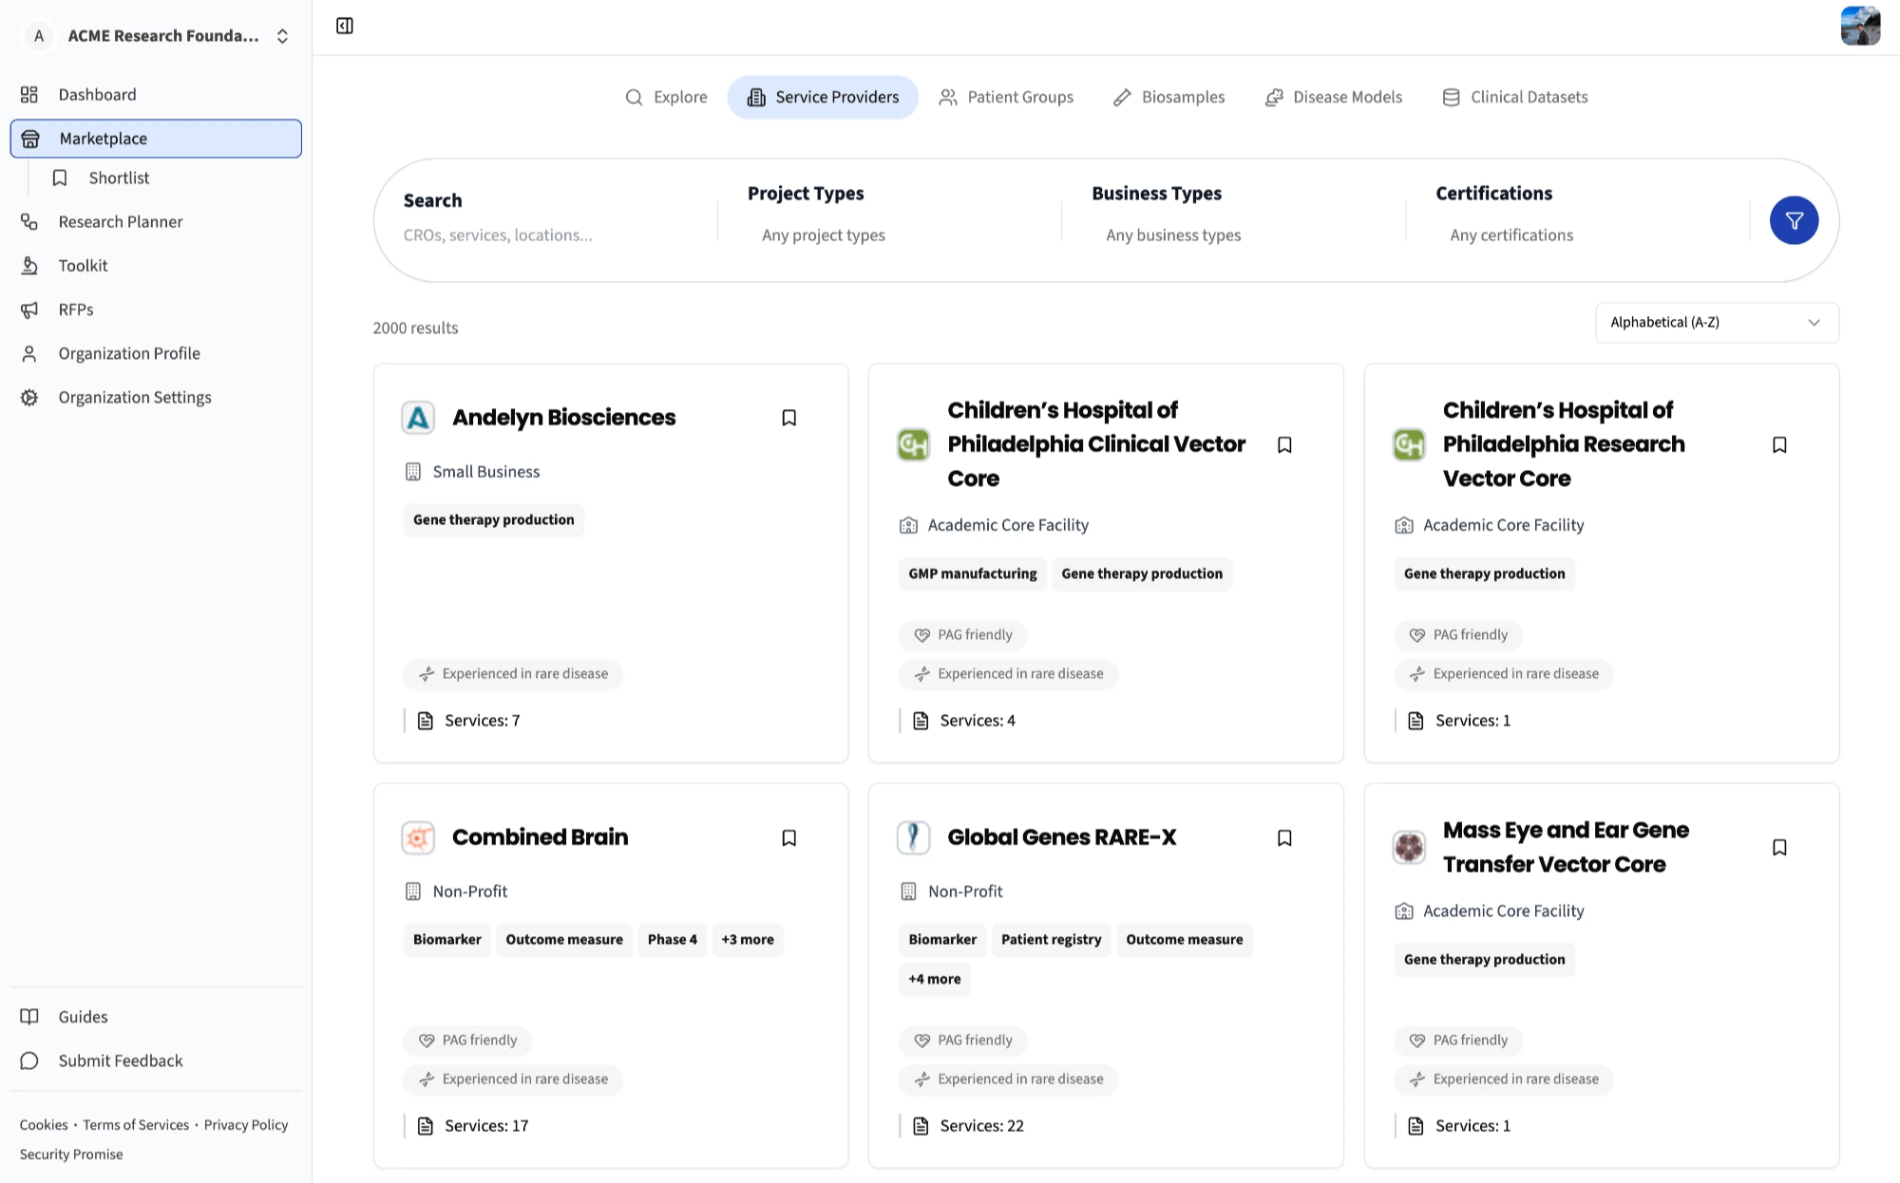
Task: Bookmark Andelyn Biosciences
Action: [x=788, y=418]
